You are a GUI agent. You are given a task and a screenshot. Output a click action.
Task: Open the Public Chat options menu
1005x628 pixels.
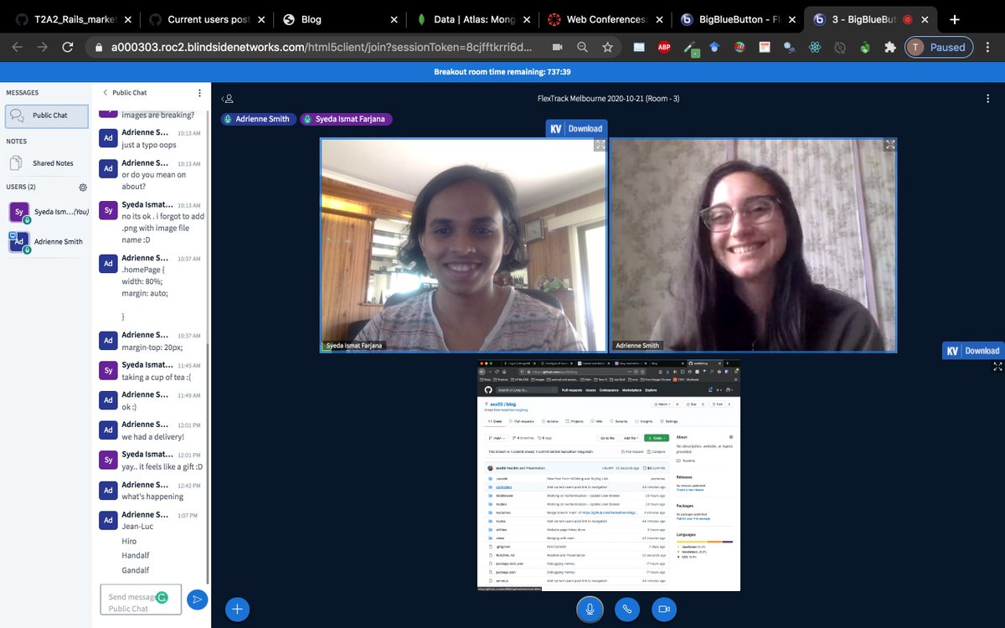[x=199, y=93]
